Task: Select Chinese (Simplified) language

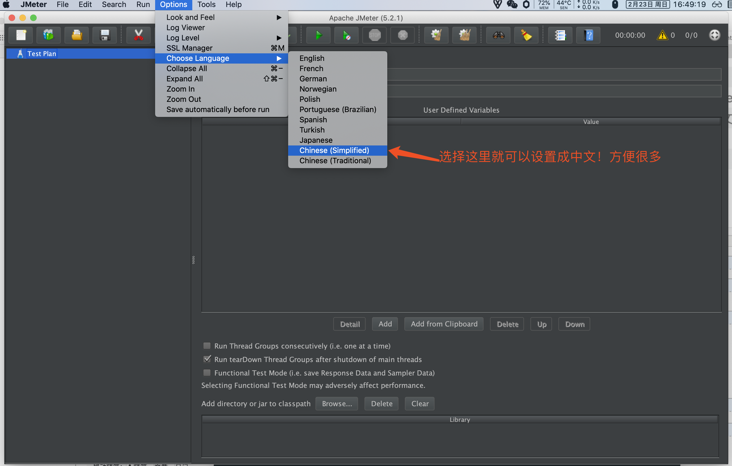Action: point(338,151)
